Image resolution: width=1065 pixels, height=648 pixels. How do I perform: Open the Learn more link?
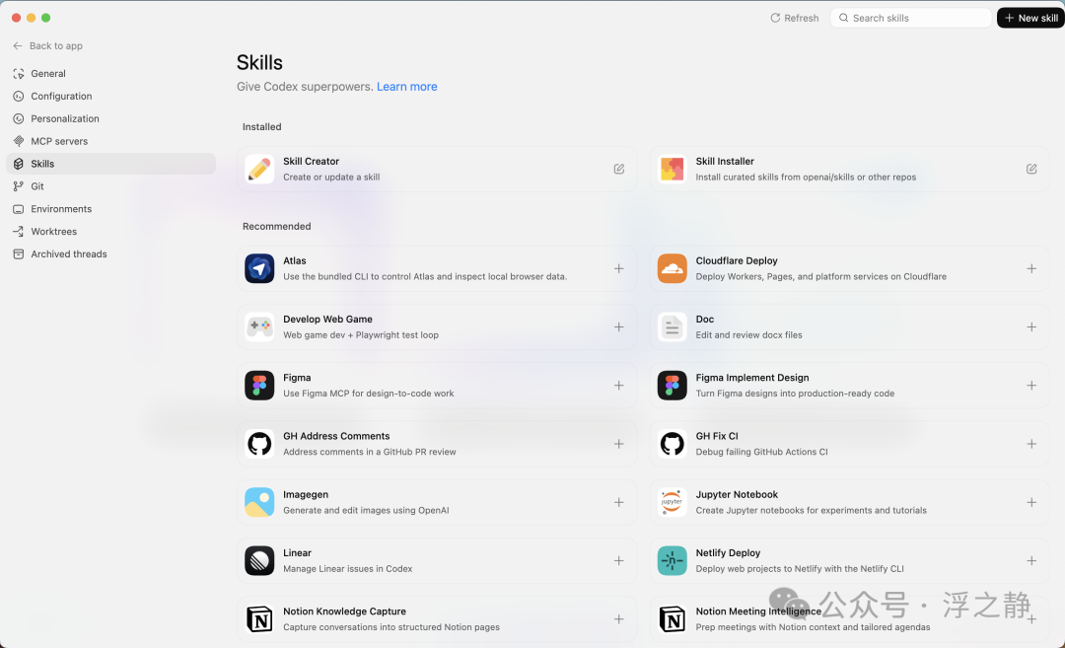[x=407, y=87]
